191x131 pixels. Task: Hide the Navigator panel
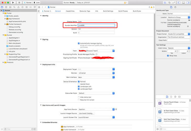179,3
